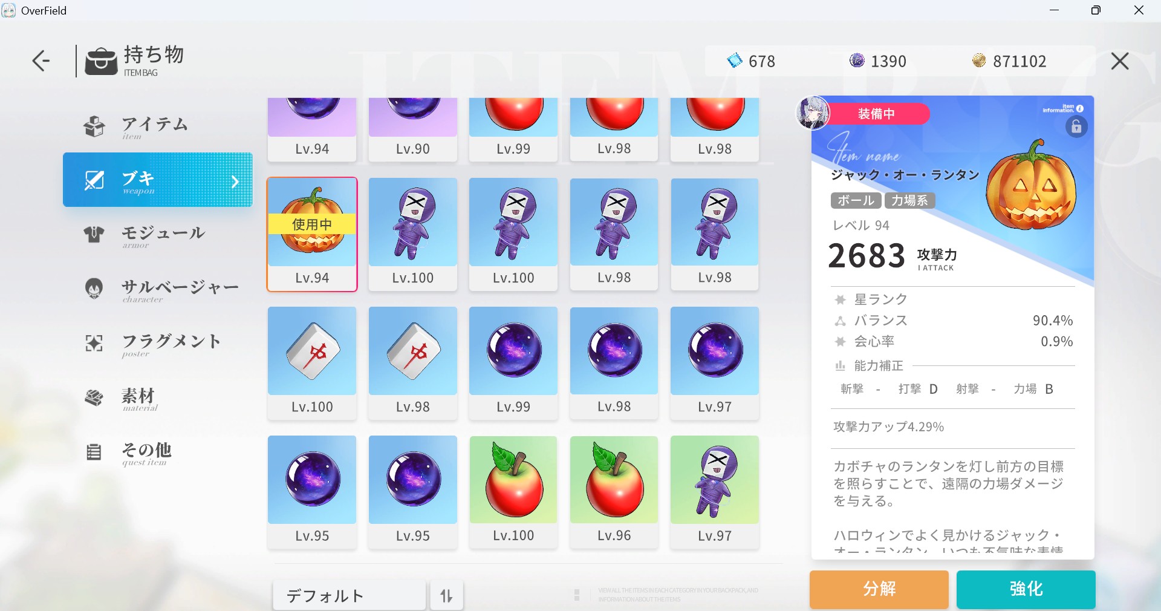Screen dimensions: 1161x611
Task: Open the フラグメント poster icon
Action: pos(94,344)
